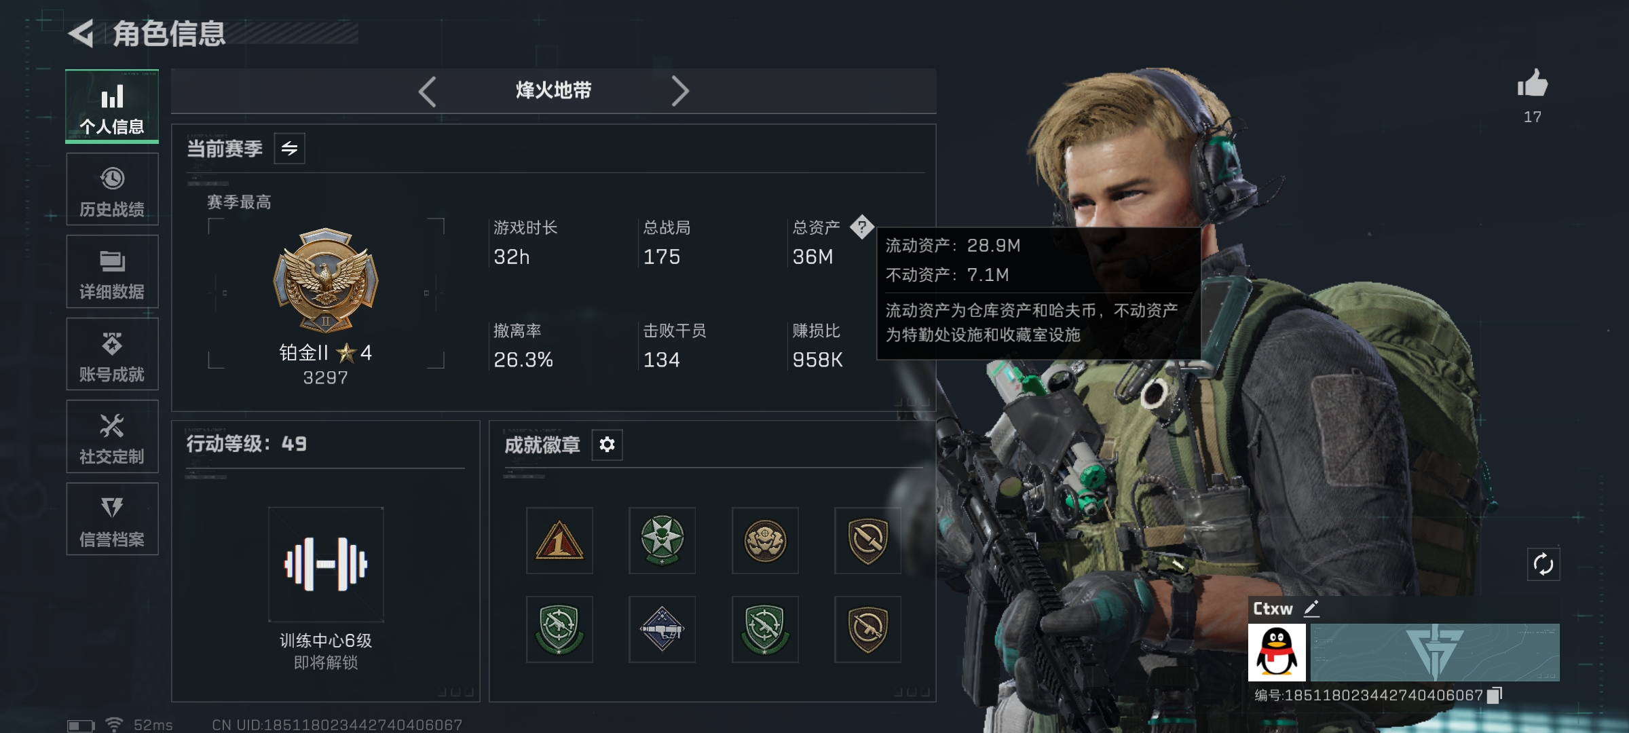Open the 成就徽章 settings gear
Screen dimensions: 1629x733
click(607, 445)
